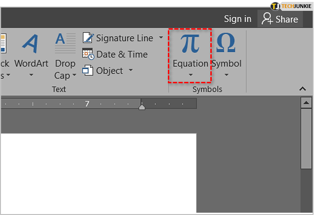The height and width of the screenshot is (215, 315).
Task: Select the WordArt letter A icon
Action: click(31, 44)
